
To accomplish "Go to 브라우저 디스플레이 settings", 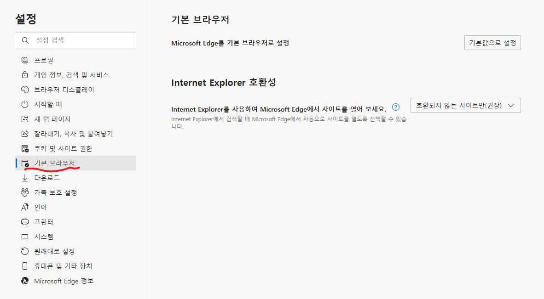I will (75, 90).
